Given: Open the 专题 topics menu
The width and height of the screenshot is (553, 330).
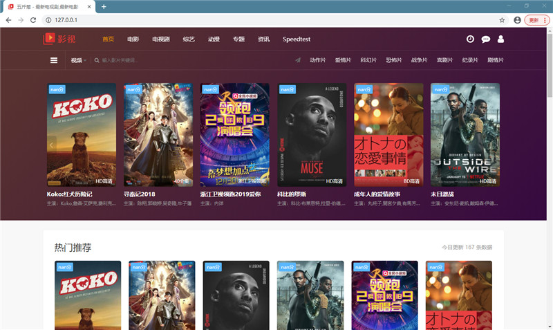Looking at the screenshot, I should tap(238, 39).
